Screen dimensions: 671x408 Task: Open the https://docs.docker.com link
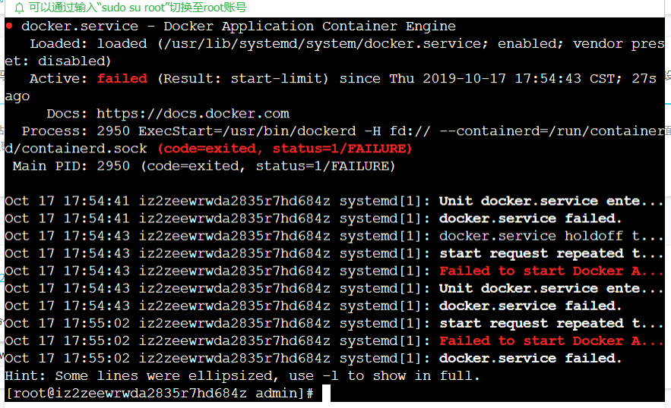pos(192,114)
